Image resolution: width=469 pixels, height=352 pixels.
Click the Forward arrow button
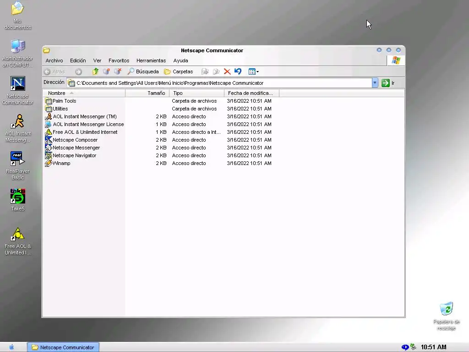click(x=78, y=71)
